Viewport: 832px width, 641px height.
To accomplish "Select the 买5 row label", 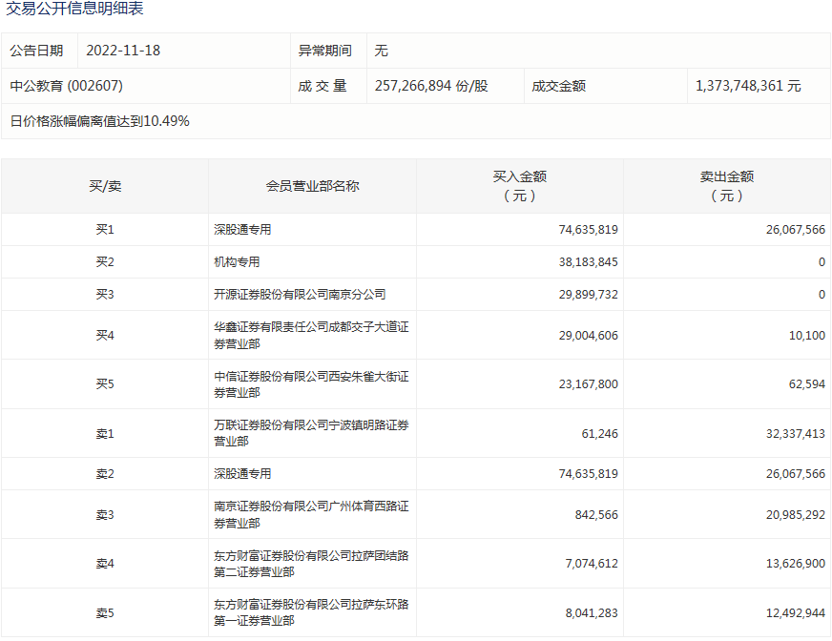I will [x=105, y=383].
